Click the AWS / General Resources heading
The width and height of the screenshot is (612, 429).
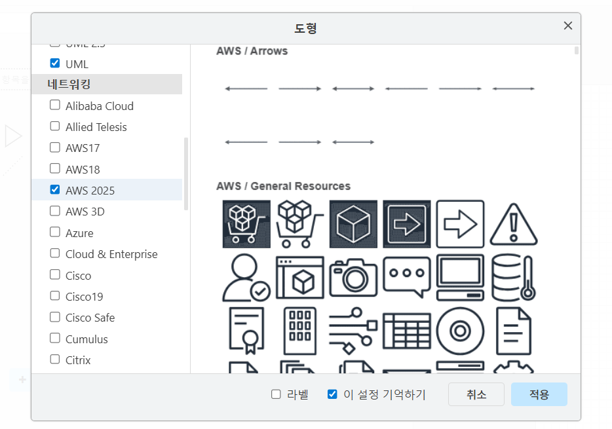[x=283, y=186]
